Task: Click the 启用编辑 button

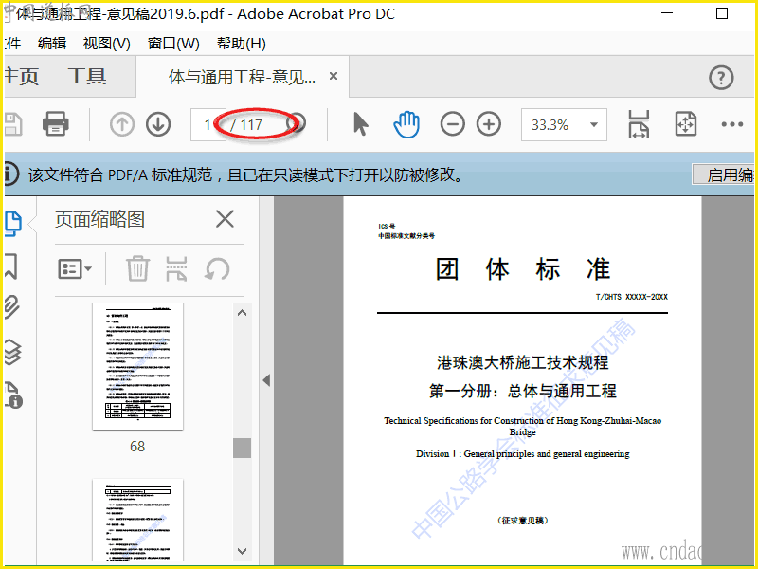Action: 724,174
